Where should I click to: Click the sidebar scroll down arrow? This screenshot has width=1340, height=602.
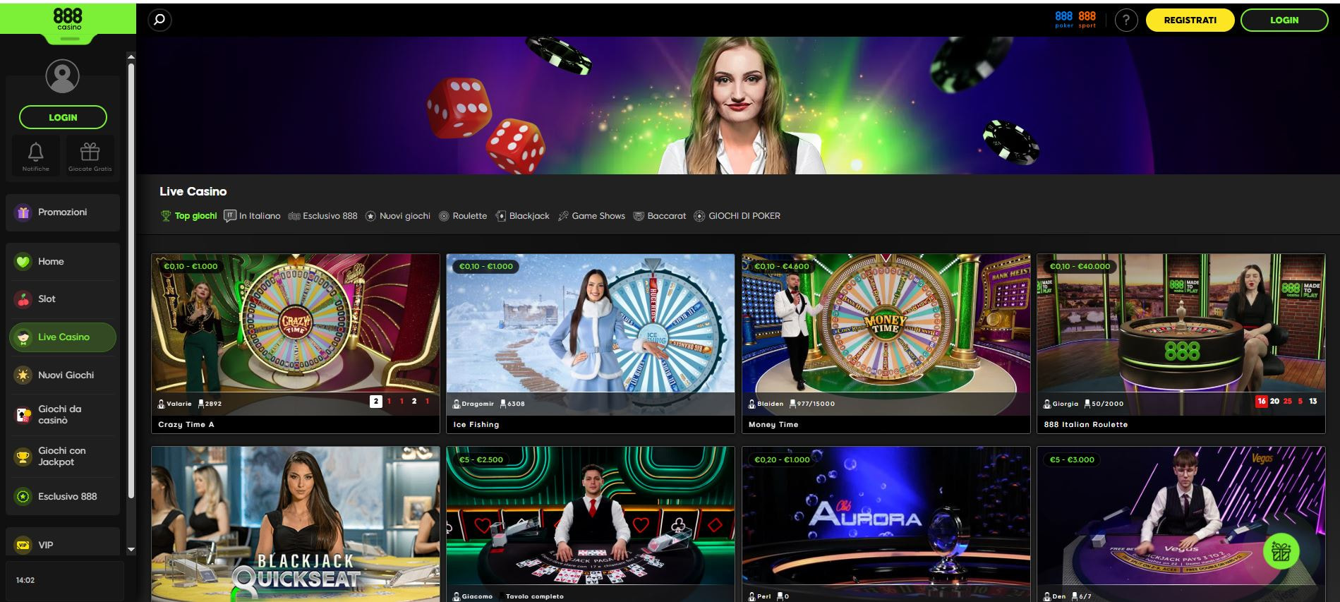131,549
